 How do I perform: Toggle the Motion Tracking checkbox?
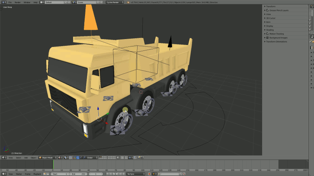click(x=267, y=34)
